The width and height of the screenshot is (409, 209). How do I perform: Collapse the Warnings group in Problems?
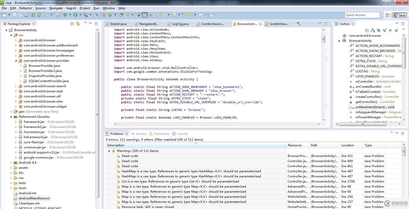109,151
